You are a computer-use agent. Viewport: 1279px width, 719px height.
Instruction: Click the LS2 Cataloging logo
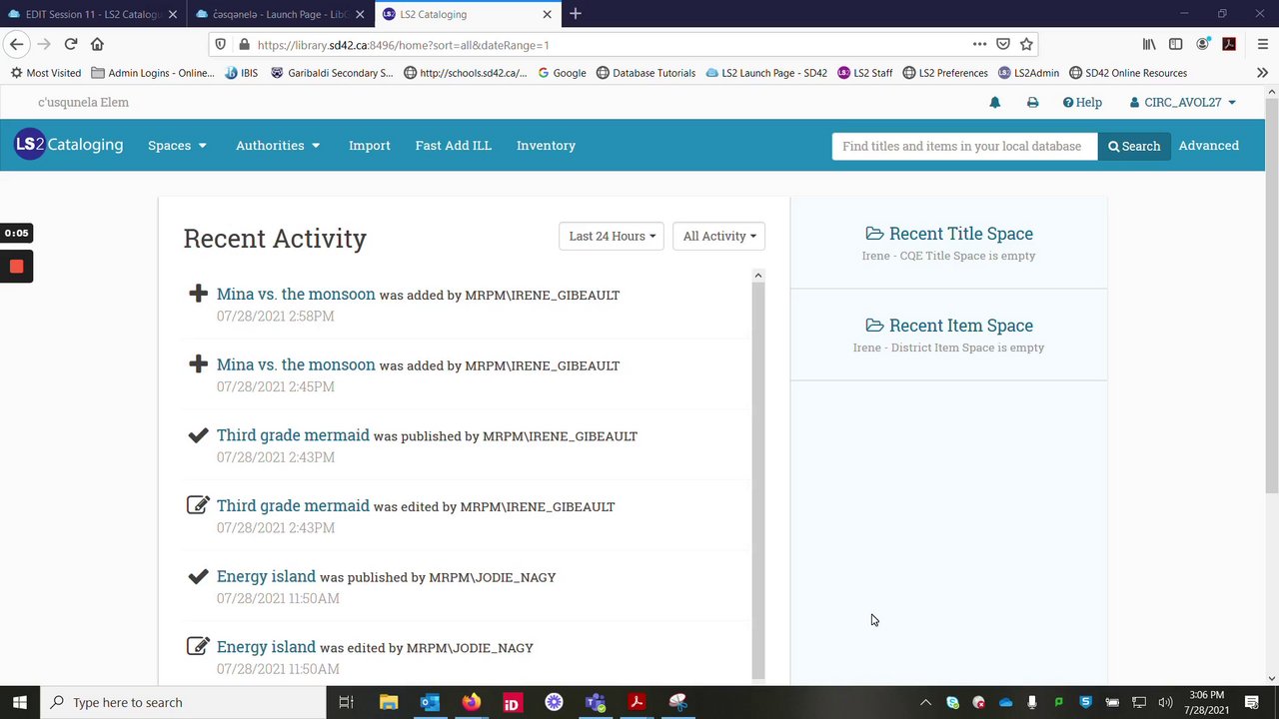(69, 145)
